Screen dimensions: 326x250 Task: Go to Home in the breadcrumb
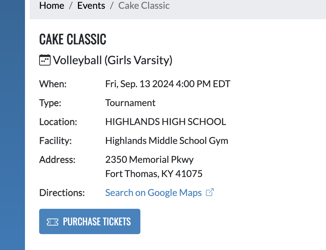coord(52,6)
